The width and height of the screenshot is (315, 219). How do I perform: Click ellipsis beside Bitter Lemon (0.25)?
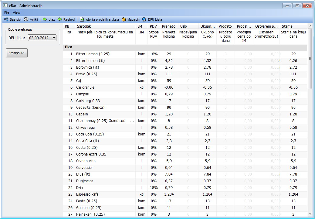tap(132, 54)
